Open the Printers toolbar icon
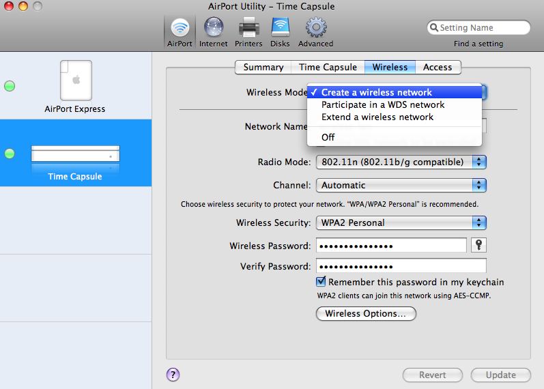The width and height of the screenshot is (544, 389). click(x=248, y=28)
